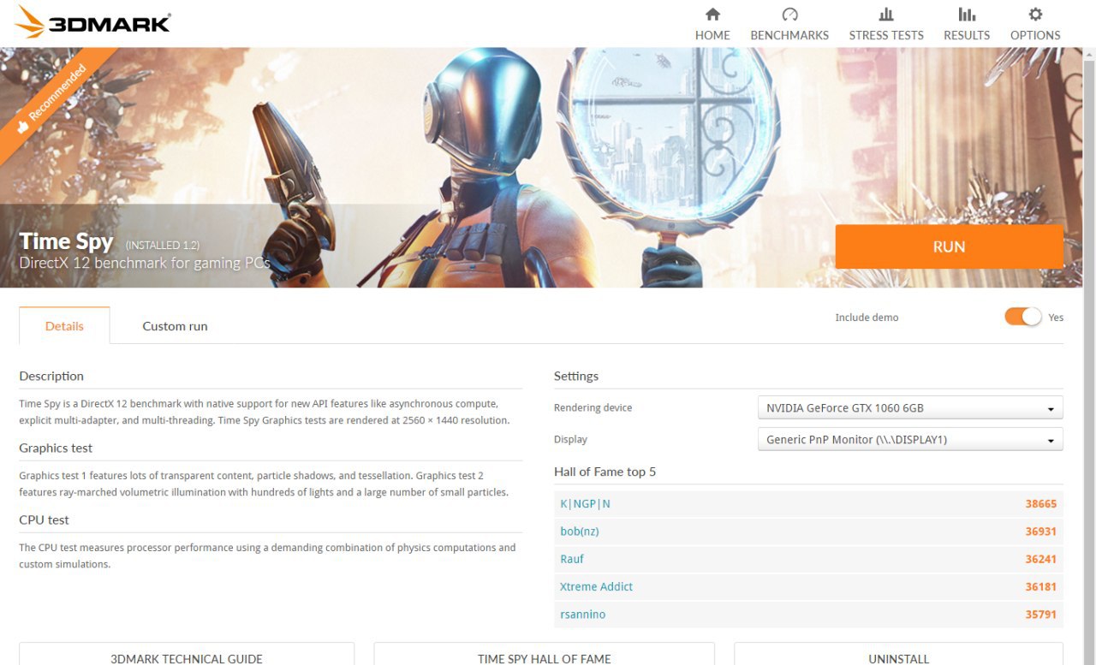Click the OPTIONS menu label
This screenshot has width=1096, height=665.
(1035, 35)
